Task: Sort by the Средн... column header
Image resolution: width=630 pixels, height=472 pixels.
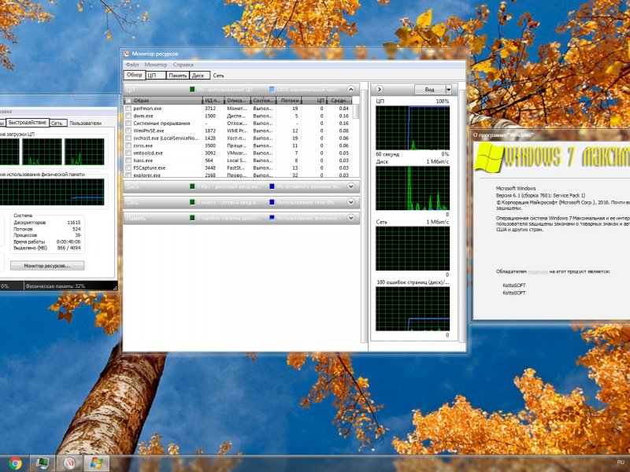Action: 339,101
